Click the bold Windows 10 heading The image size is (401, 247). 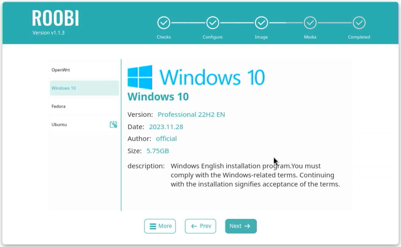click(x=158, y=97)
